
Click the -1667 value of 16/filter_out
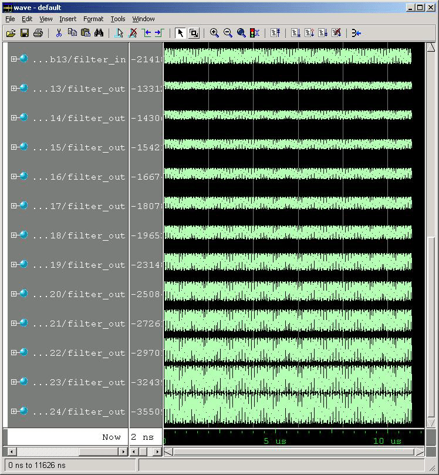coord(147,177)
